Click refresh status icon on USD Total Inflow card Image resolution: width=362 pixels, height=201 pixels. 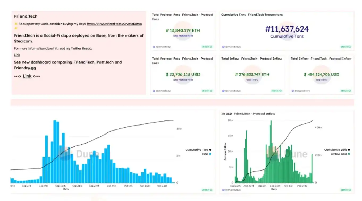(350, 91)
